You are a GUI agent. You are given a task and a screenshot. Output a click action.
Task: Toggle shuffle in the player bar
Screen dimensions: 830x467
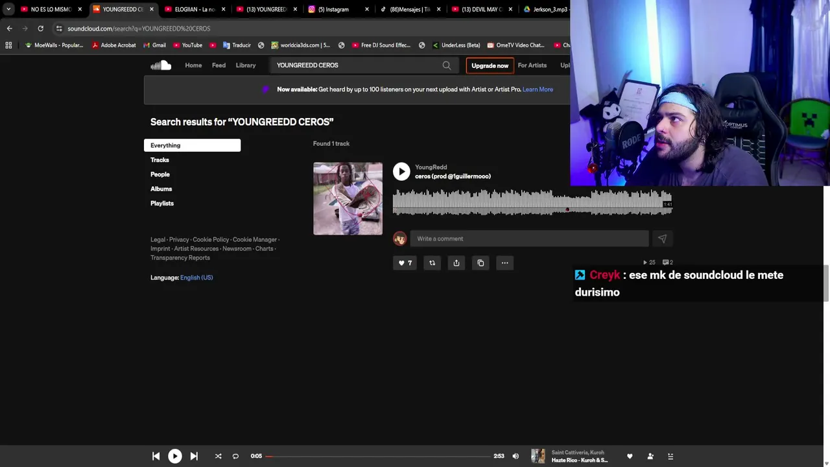[x=218, y=456]
